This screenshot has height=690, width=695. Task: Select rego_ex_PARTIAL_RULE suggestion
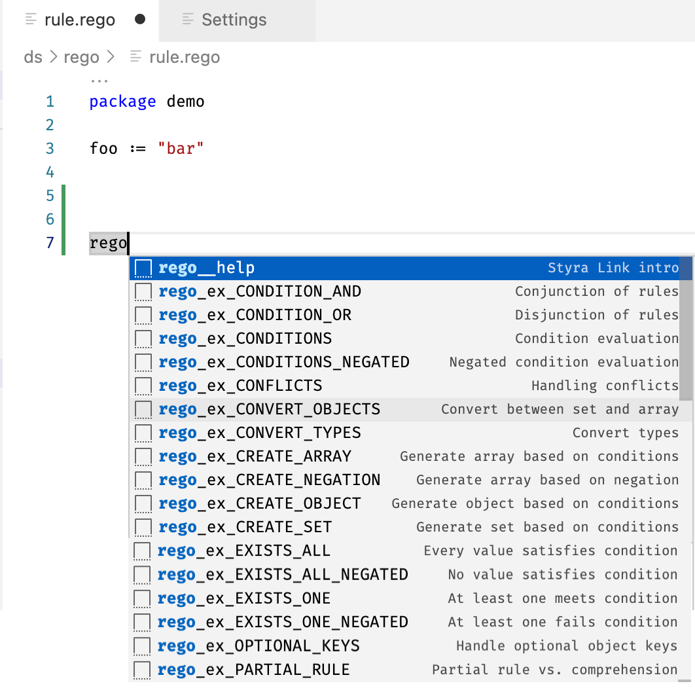coord(410,670)
